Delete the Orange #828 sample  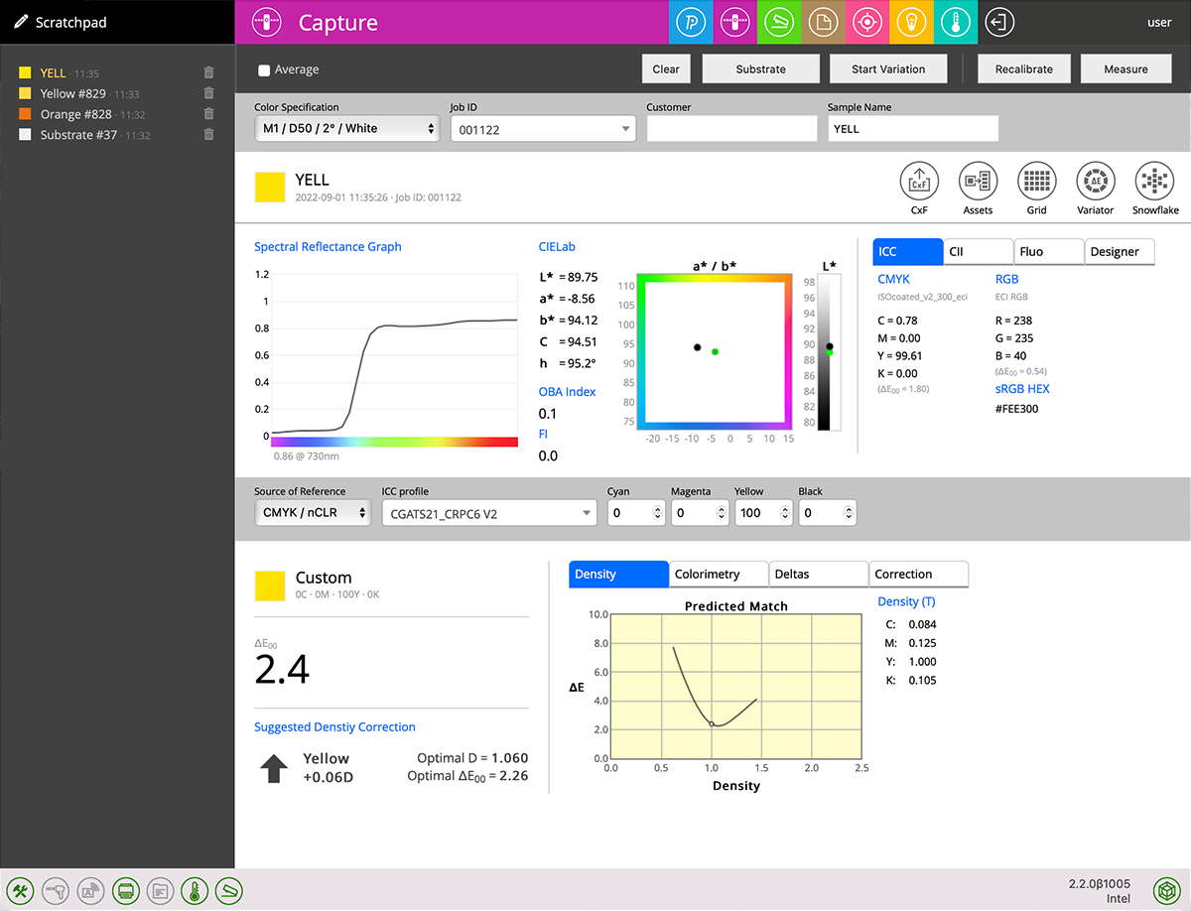[208, 114]
